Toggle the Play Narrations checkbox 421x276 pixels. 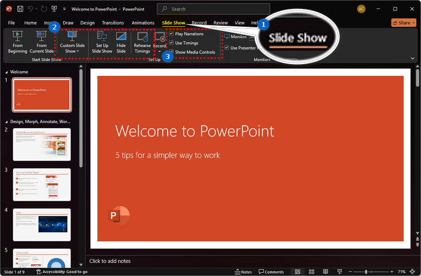point(172,34)
